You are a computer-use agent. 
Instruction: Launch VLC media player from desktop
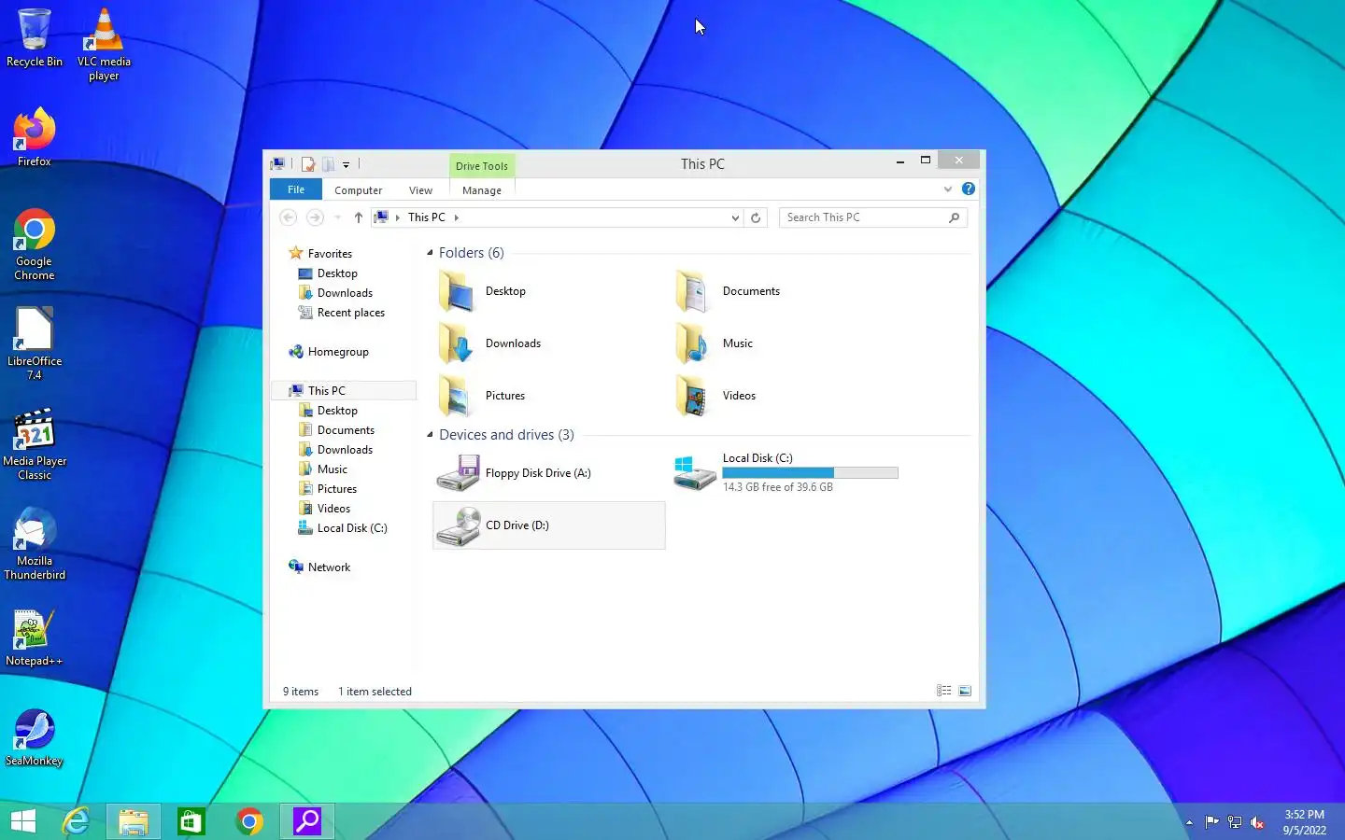click(x=104, y=44)
